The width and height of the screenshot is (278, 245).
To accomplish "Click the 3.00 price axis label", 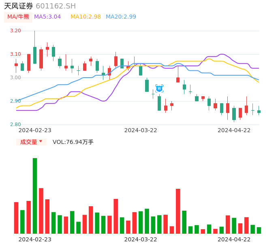I will (x=15, y=78).
